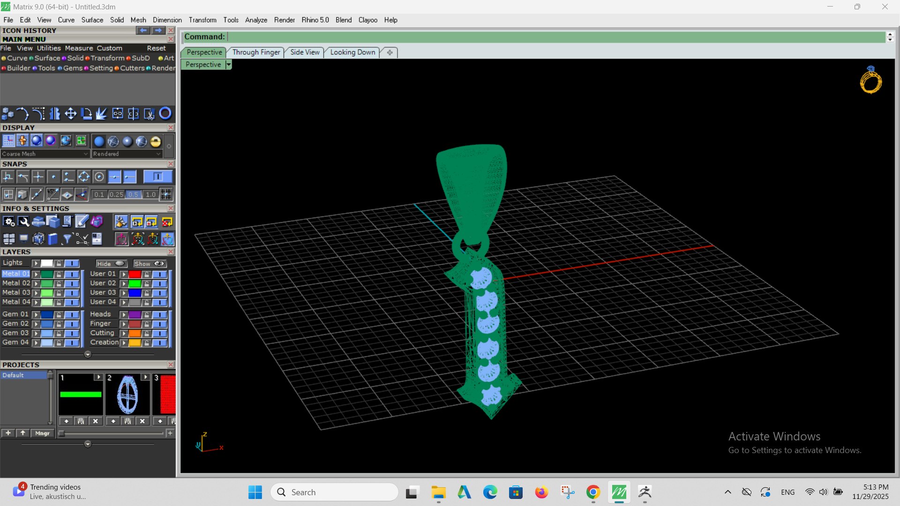Set grid snap spacing to 0.25

116,194
